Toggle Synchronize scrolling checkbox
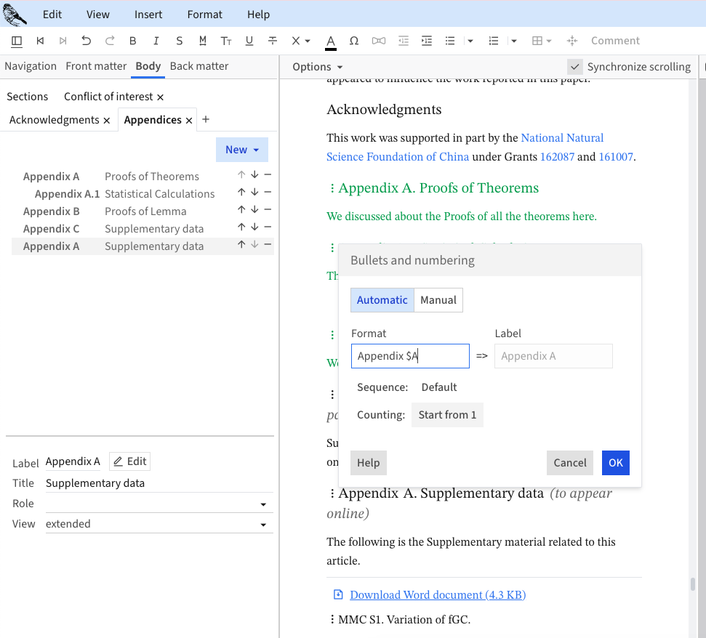The height and width of the screenshot is (638, 706). click(x=575, y=67)
